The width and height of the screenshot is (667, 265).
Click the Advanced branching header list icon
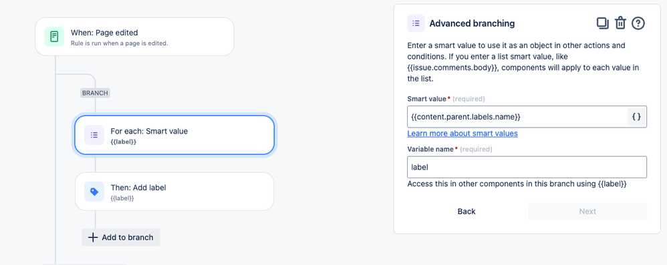click(x=416, y=23)
